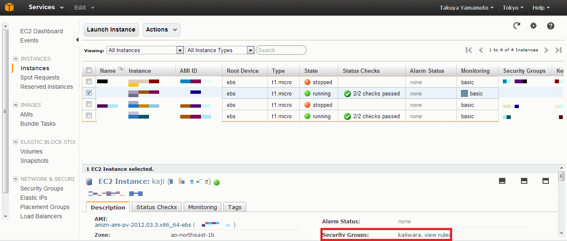Click the Launch Instance button
The height and width of the screenshot is (241, 567).
[111, 29]
